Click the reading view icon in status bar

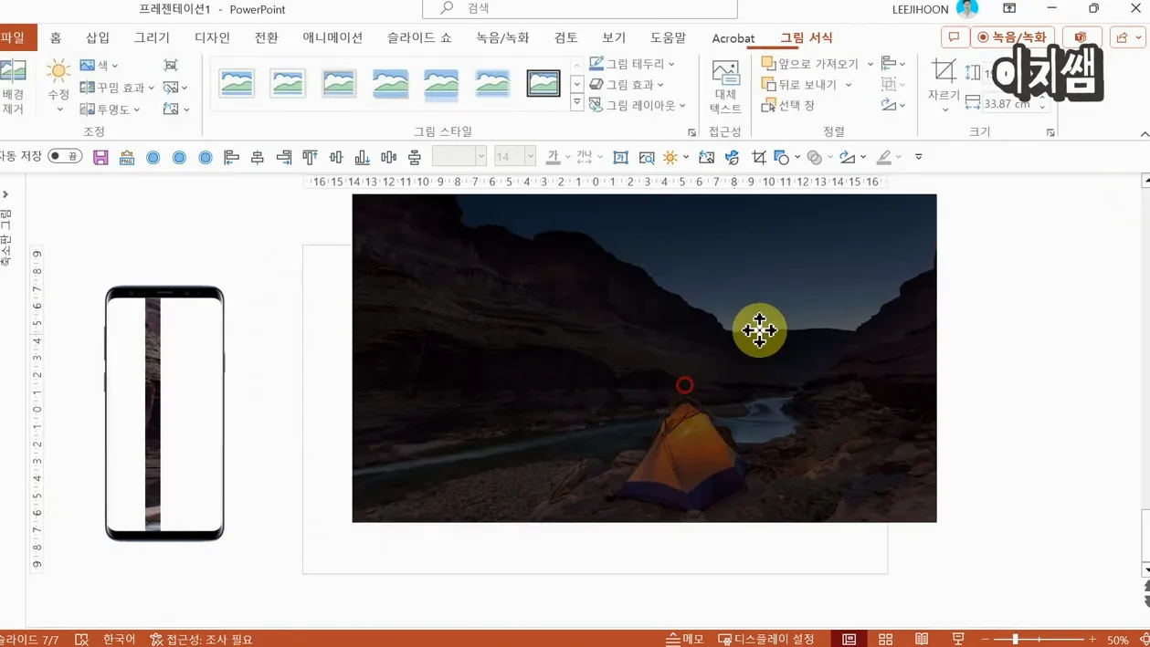(922, 639)
